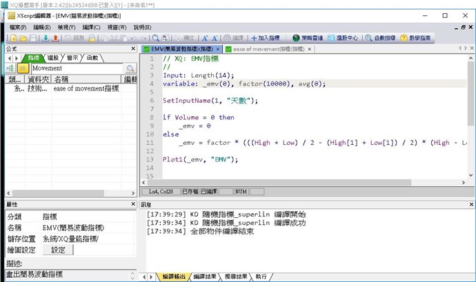Click the Movement search input field

tap(76, 69)
